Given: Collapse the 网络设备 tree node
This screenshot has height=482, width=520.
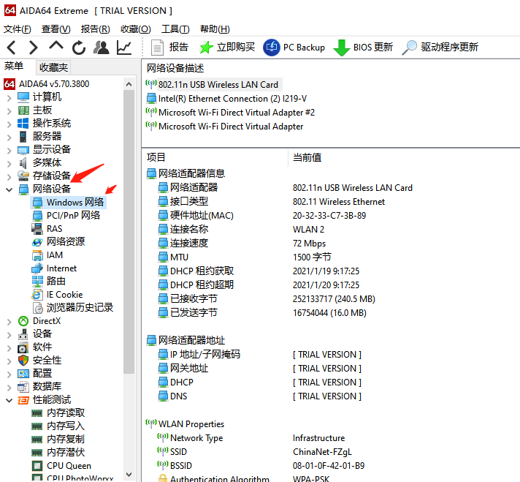Looking at the screenshot, I should click(x=9, y=189).
